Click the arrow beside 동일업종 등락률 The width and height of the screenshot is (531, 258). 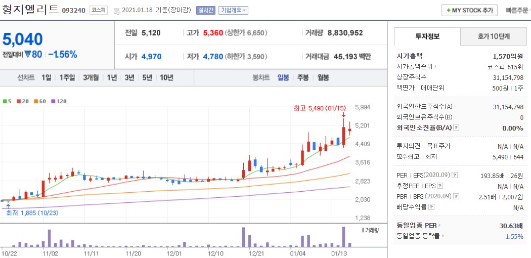(x=442, y=236)
